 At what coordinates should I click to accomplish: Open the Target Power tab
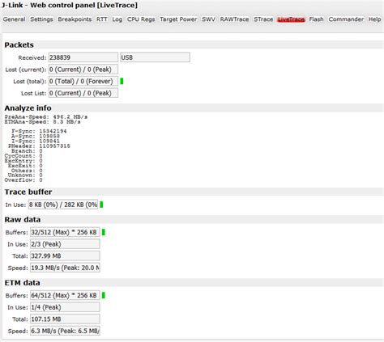178,19
